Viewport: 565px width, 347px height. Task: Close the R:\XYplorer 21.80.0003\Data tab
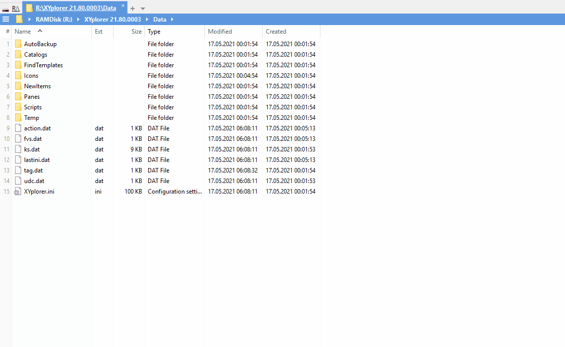tap(123, 6)
